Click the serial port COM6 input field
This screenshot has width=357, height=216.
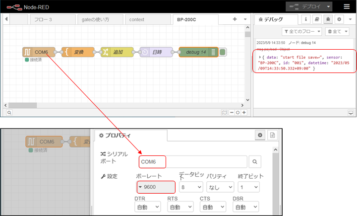click(x=193, y=161)
